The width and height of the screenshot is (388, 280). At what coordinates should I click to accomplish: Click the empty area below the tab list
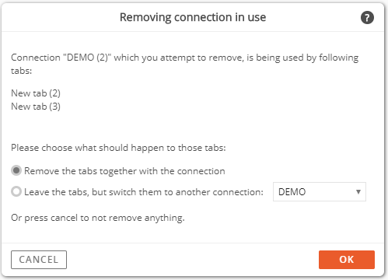[x=193, y=127]
